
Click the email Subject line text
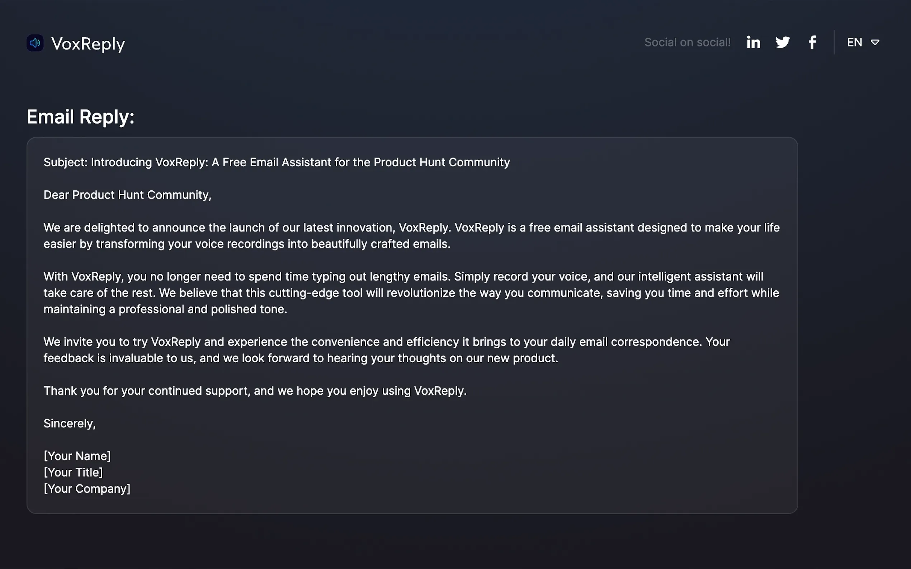(277, 162)
